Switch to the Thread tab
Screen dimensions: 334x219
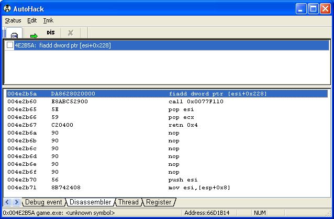(x=128, y=202)
